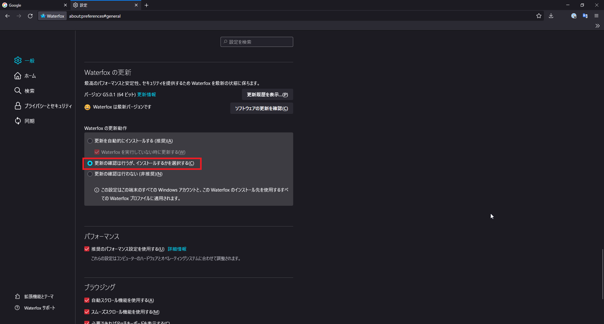Click the Waterfox は最新バージョンです status text
The height and width of the screenshot is (324, 604).
(x=122, y=107)
